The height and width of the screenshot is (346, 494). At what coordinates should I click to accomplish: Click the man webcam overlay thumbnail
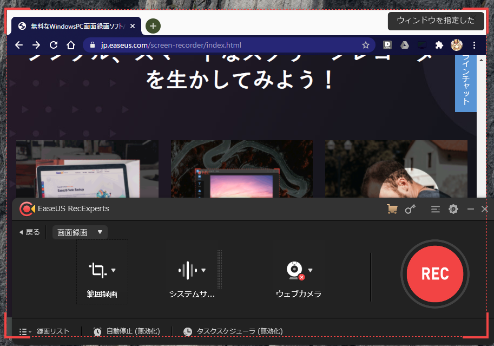pyautogui.click(x=396, y=169)
